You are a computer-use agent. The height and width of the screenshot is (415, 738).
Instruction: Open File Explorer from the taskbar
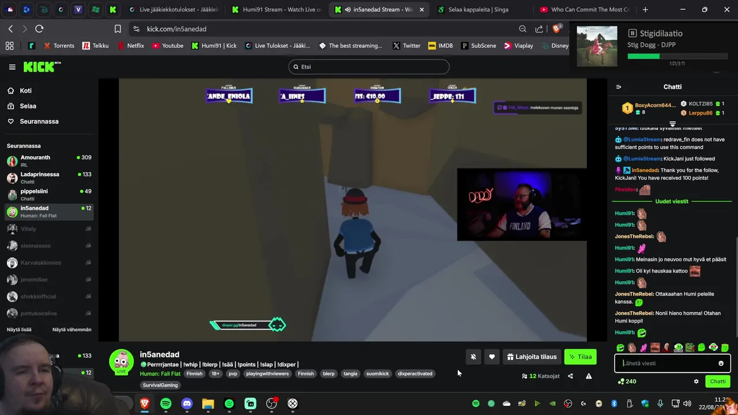208,403
